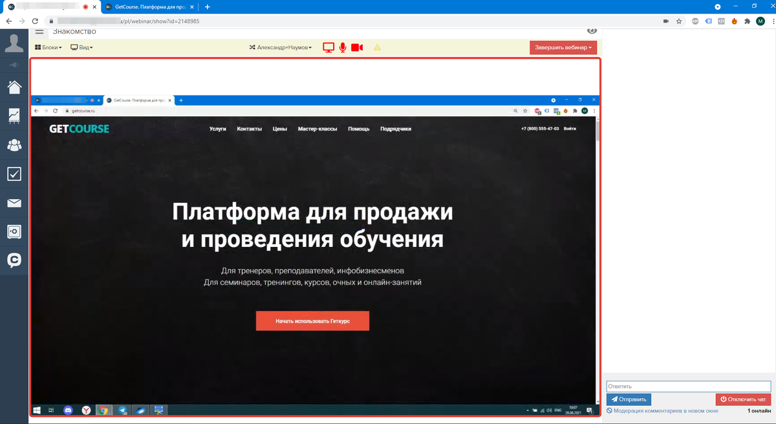Screen dimensions: 776x424
Task: Click the ENG language indicator in shared taskbar
Action: click(558, 410)
